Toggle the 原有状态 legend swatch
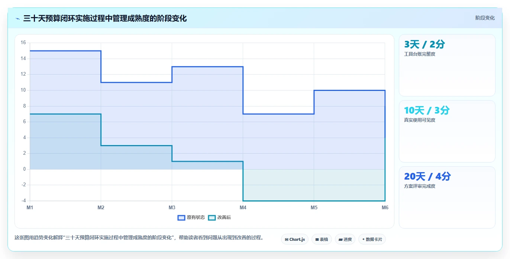 (181, 217)
